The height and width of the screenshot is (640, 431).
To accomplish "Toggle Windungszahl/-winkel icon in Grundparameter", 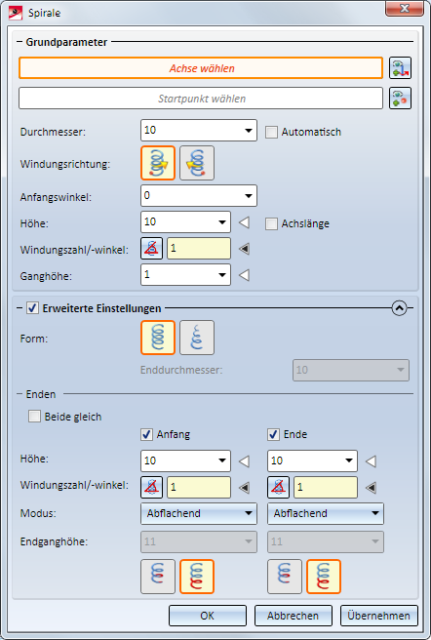I will [x=151, y=249].
